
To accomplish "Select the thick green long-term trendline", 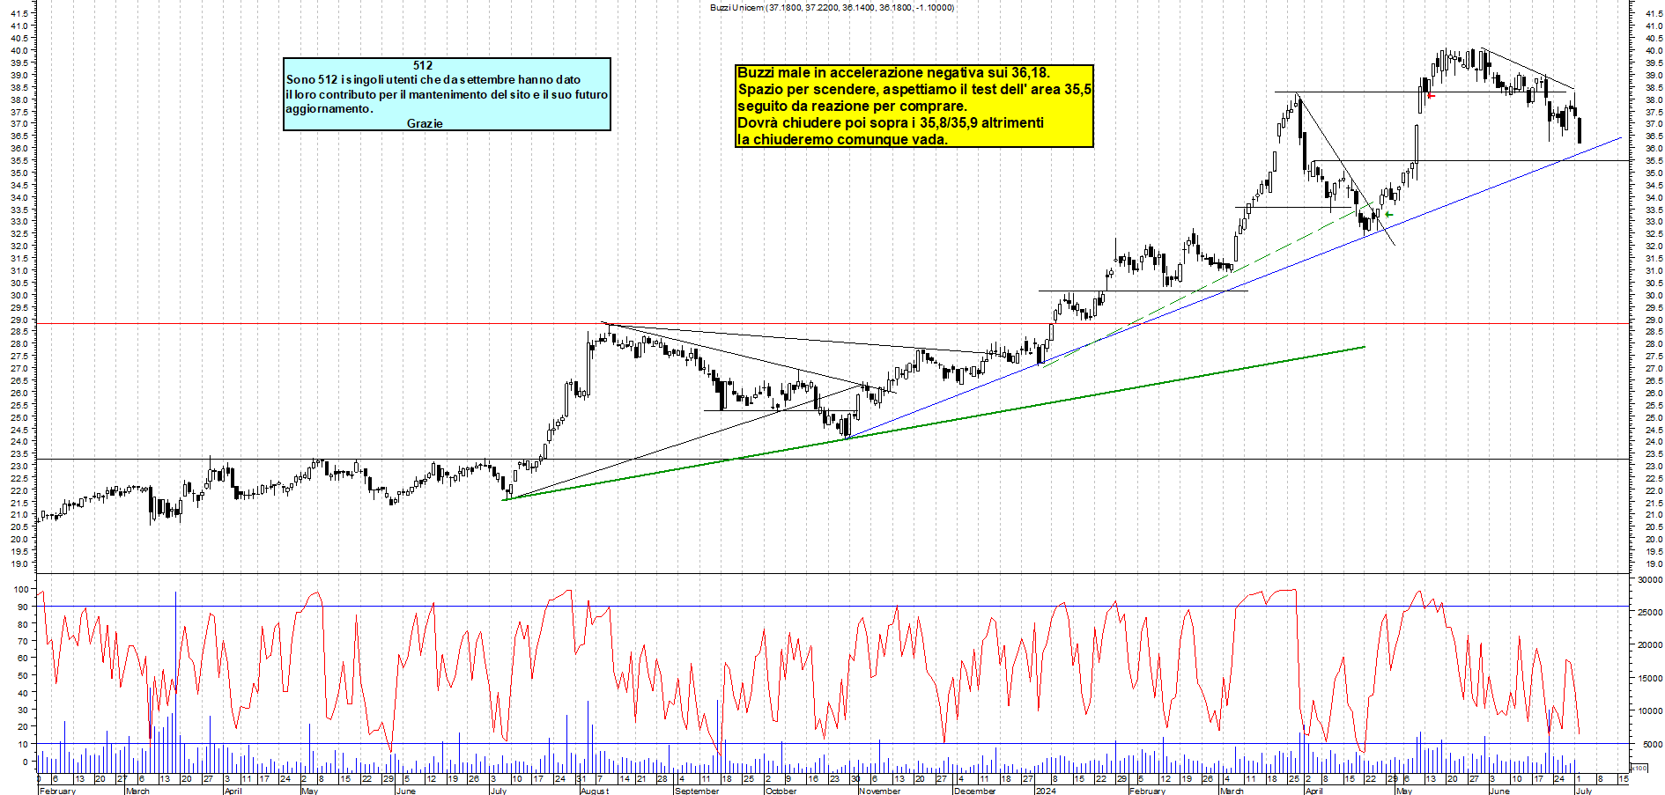I will pyautogui.click(x=934, y=423).
